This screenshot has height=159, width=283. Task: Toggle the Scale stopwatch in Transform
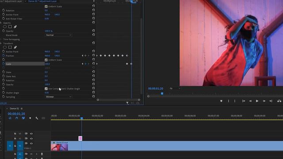point(4,64)
